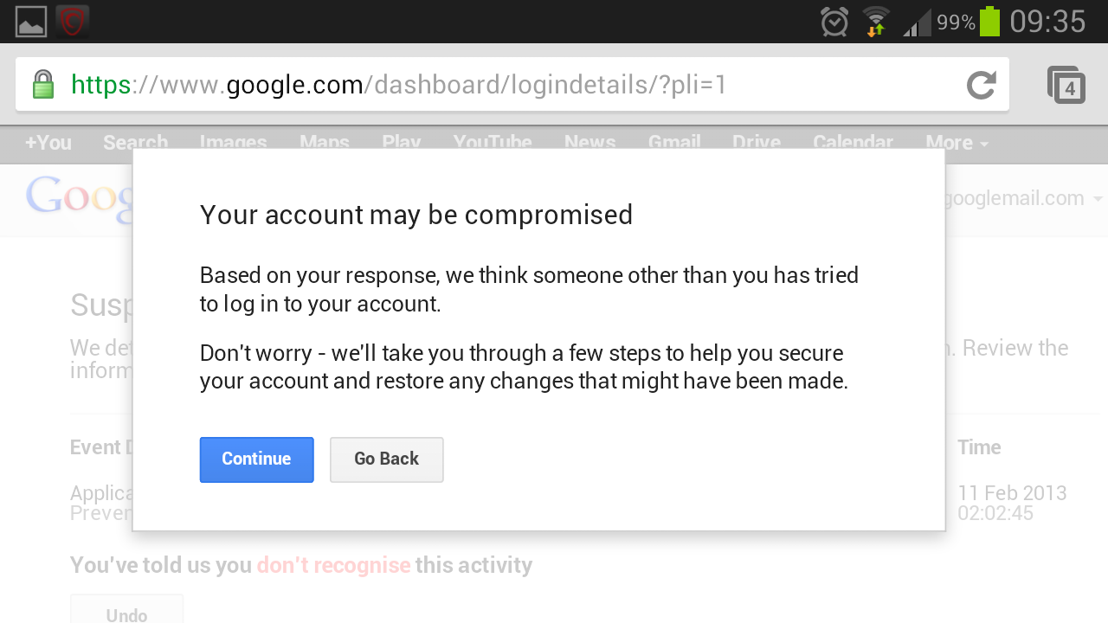Open Gmail in the Google bar
This screenshot has width=1108, height=623.
(x=674, y=143)
